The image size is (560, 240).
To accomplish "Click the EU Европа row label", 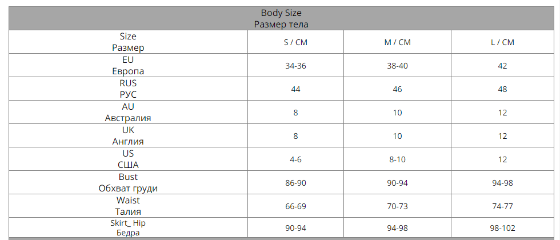I will tap(128, 66).
